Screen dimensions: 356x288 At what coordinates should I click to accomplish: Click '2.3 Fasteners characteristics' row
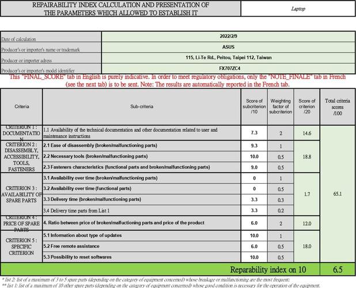(x=142, y=167)
